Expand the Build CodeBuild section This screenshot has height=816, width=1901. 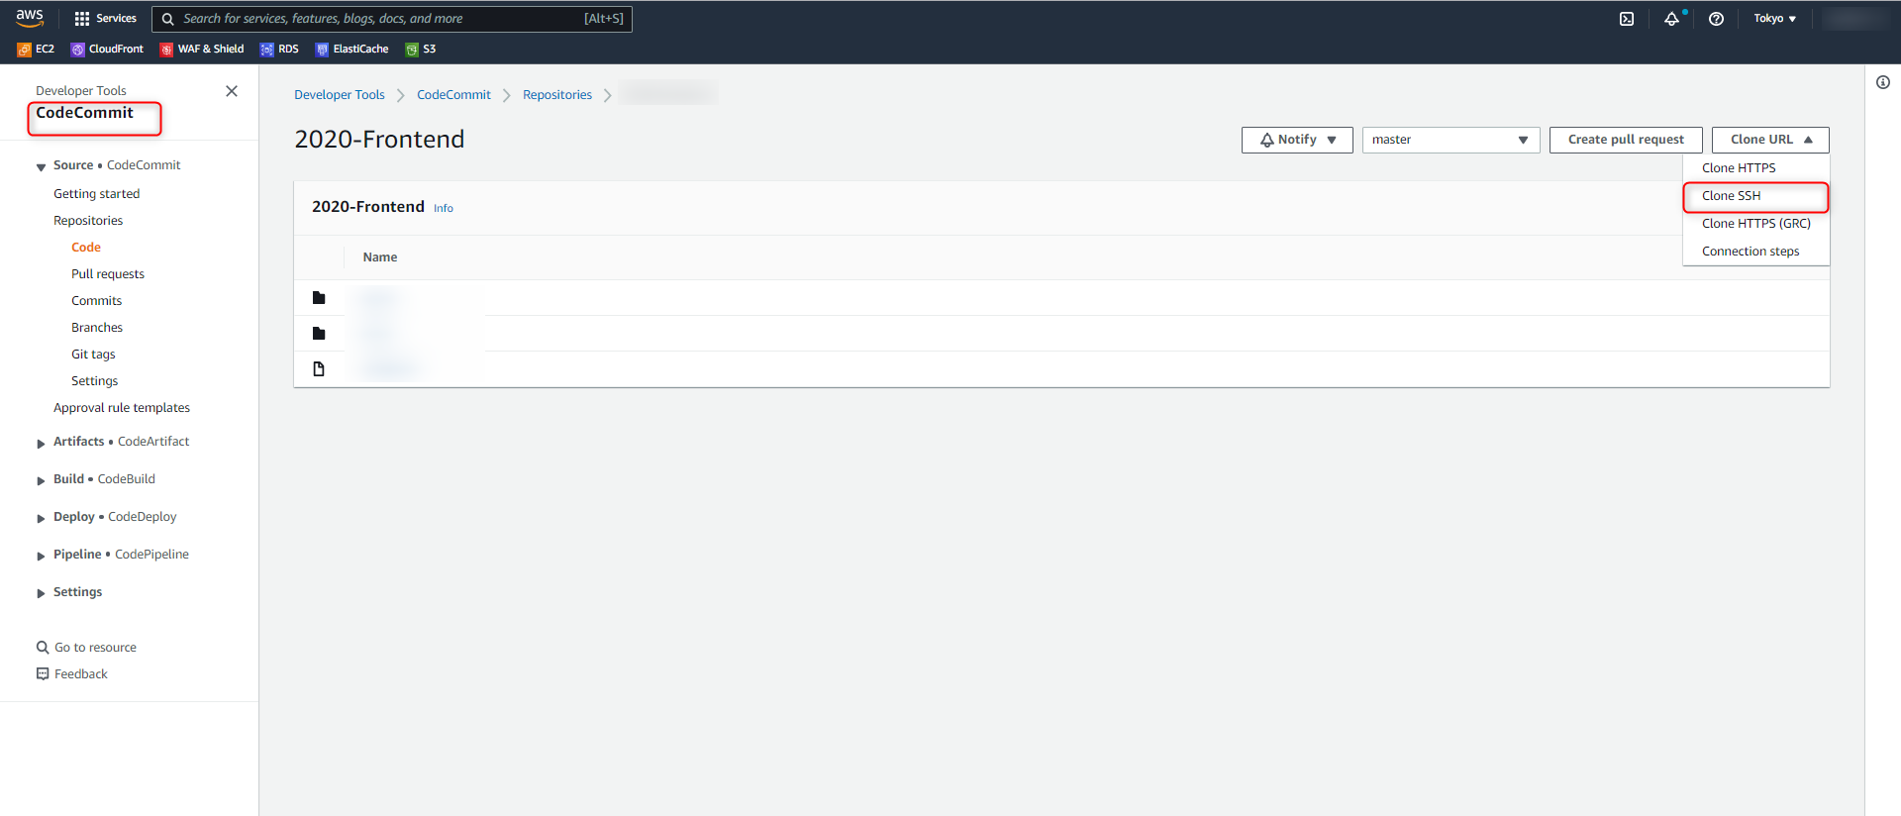click(x=41, y=480)
